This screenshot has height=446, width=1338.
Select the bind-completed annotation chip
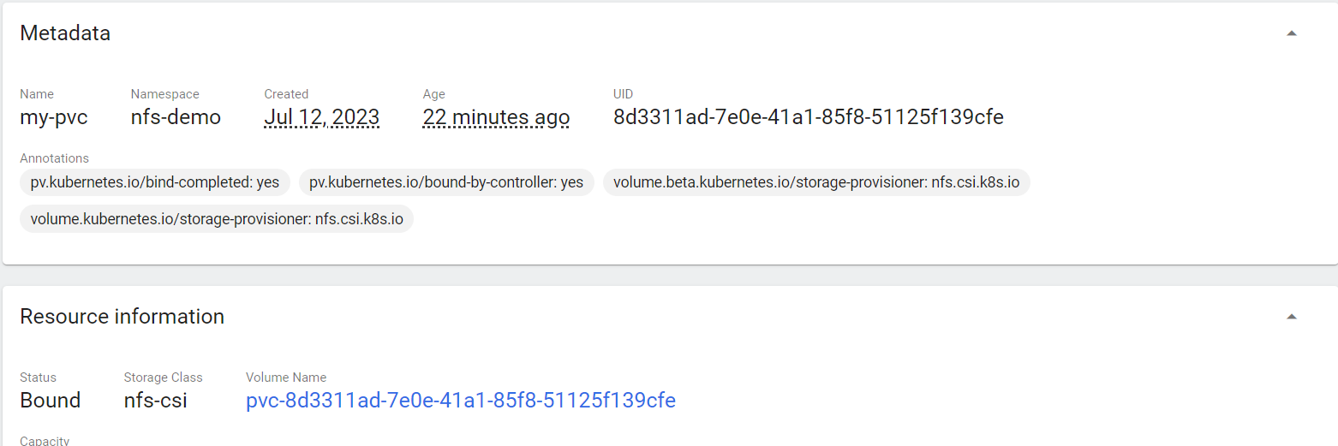155,182
